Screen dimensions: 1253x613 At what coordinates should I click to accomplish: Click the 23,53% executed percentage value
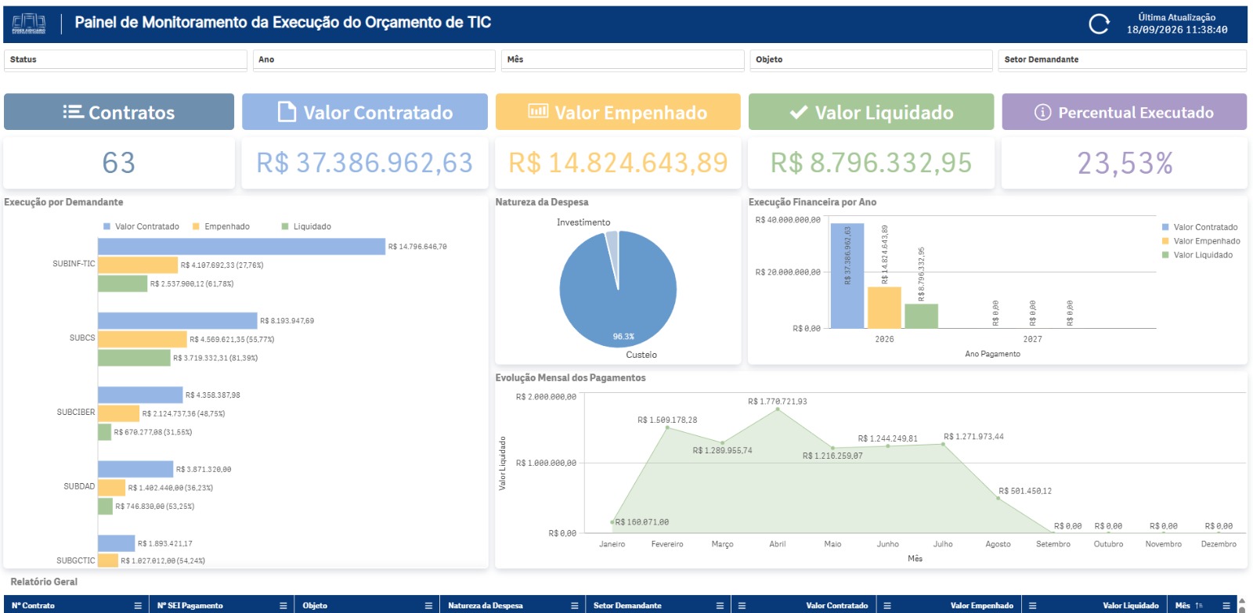click(x=1125, y=163)
